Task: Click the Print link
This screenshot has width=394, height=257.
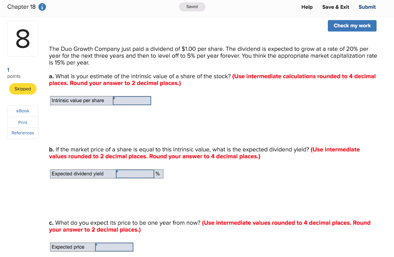Action: (23, 123)
